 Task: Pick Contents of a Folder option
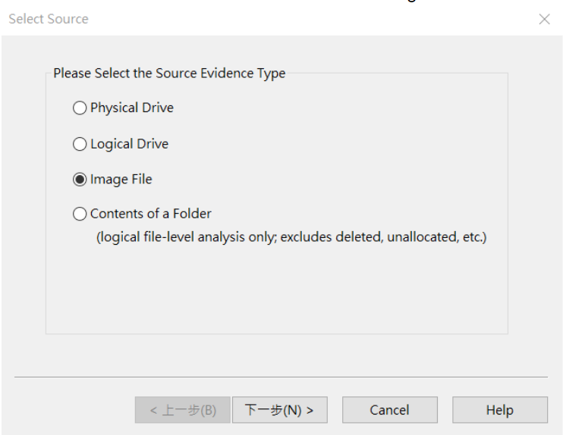(80, 214)
